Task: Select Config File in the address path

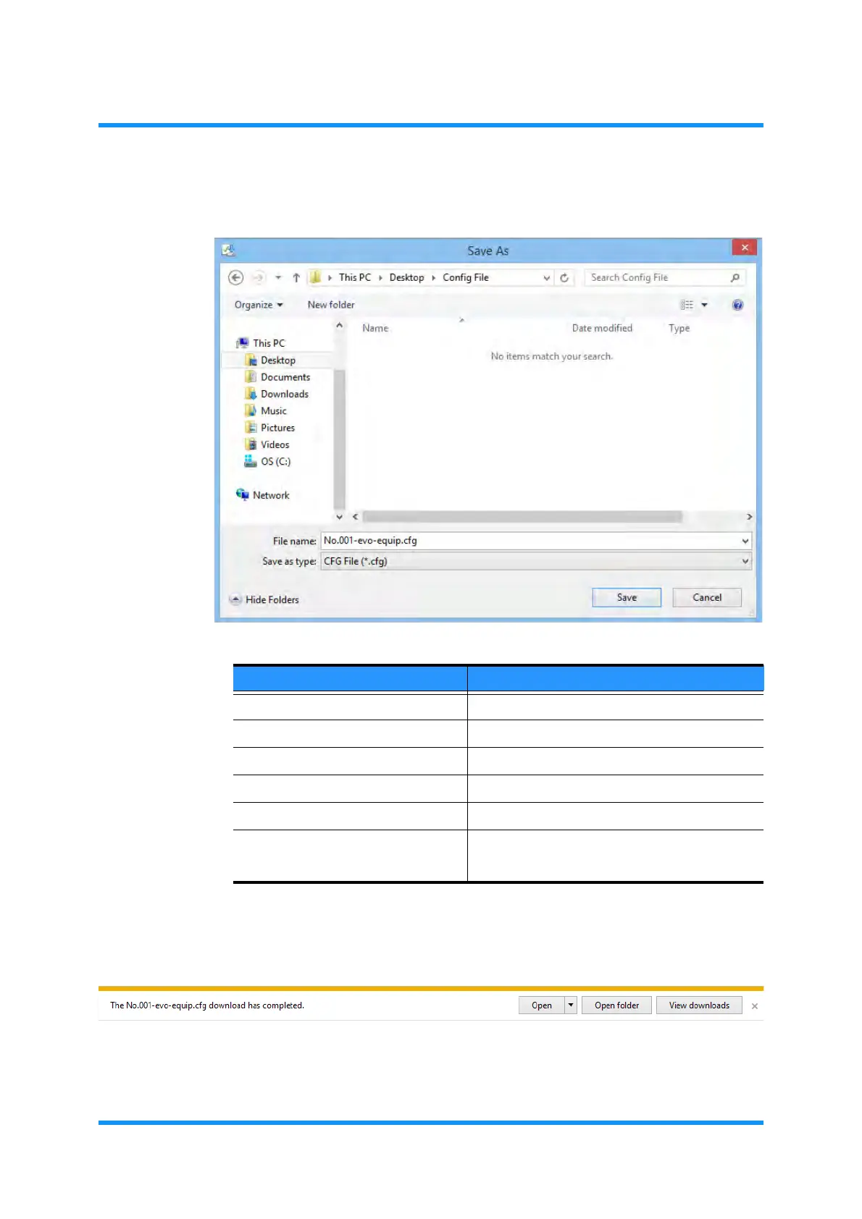Action: click(466, 277)
